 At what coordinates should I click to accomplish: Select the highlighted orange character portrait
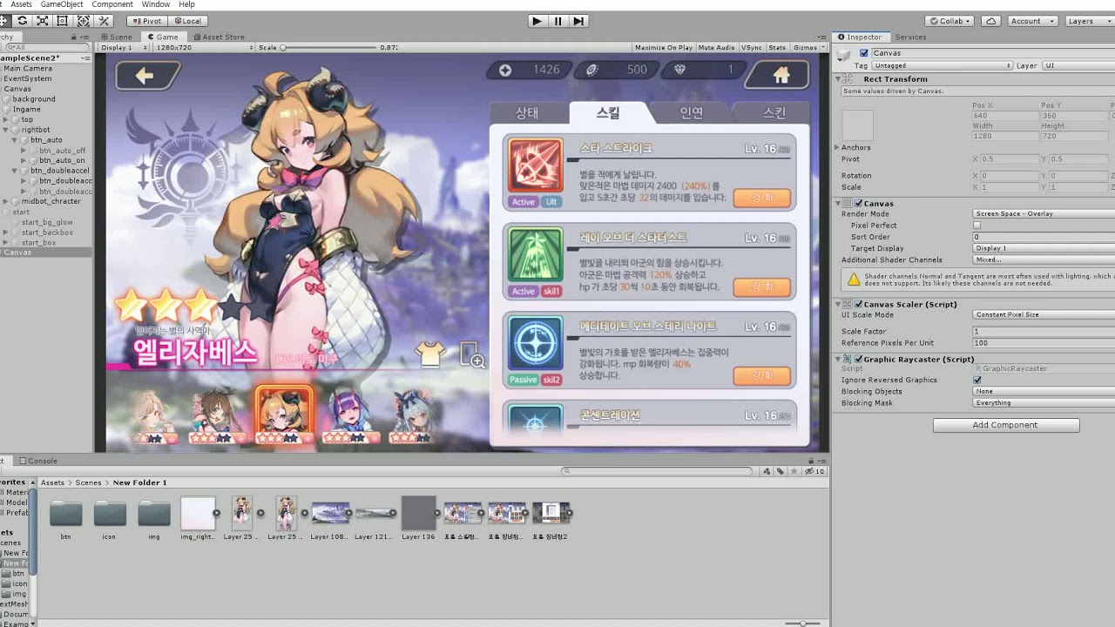282,415
